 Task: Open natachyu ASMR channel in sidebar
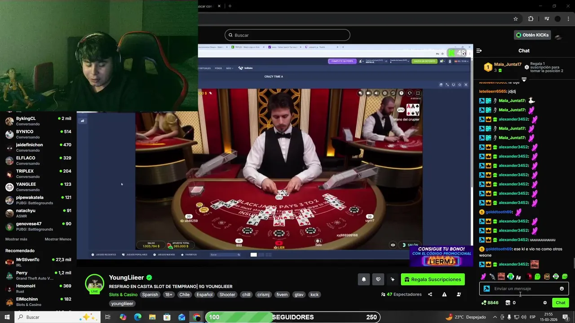[38, 213]
